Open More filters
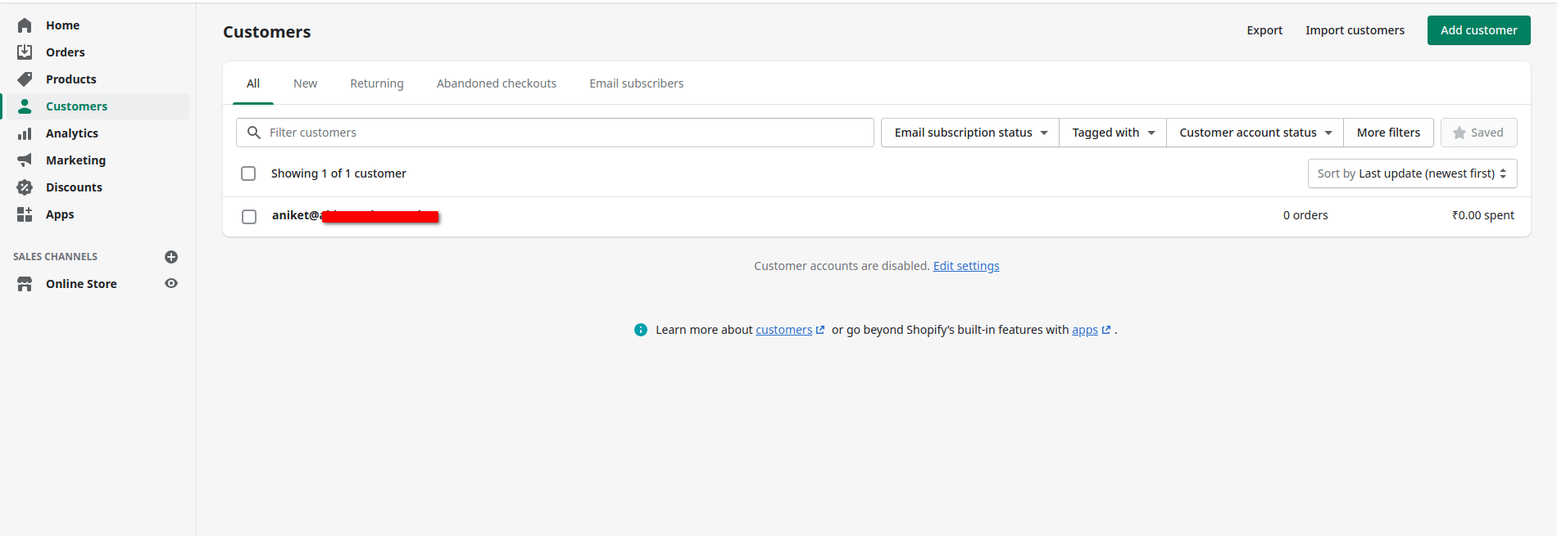This screenshot has width=1557, height=536. pyautogui.click(x=1388, y=133)
